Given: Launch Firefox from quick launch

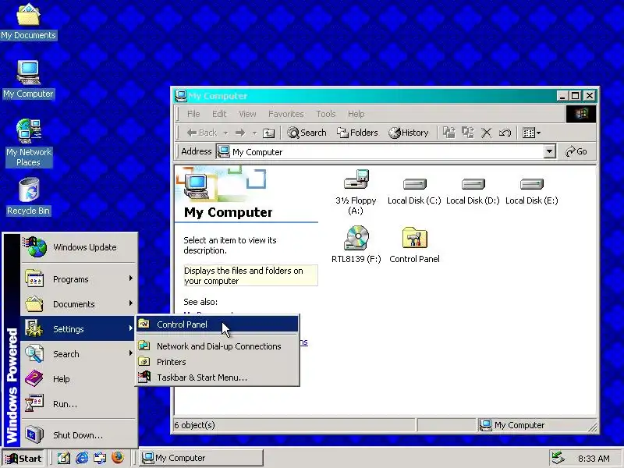Looking at the screenshot, I should point(118,458).
